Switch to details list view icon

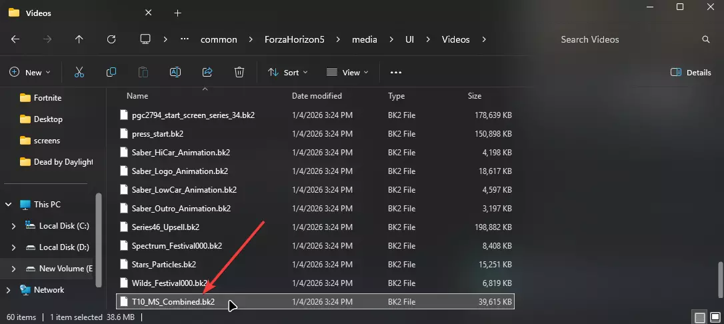point(700,317)
